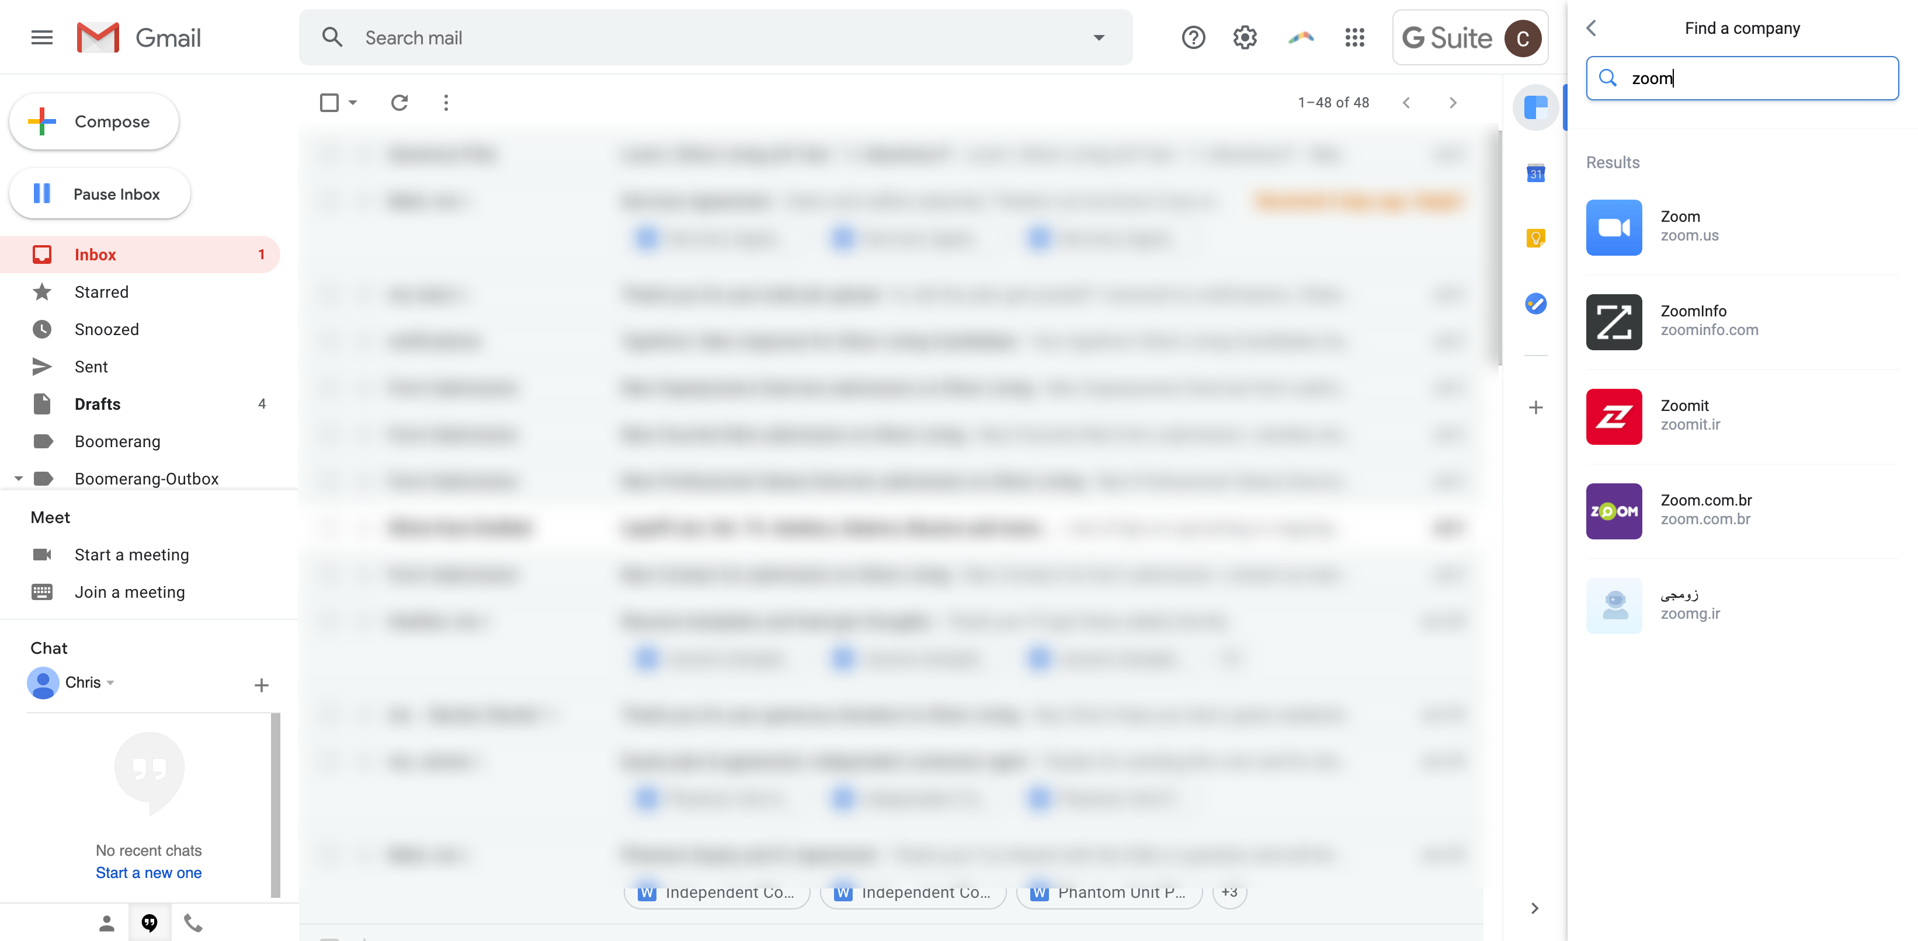The height and width of the screenshot is (941, 1918).
Task: Open the +3 more attachments chip
Action: 1229,892
